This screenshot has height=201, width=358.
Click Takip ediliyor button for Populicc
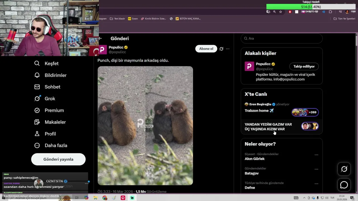click(x=304, y=66)
